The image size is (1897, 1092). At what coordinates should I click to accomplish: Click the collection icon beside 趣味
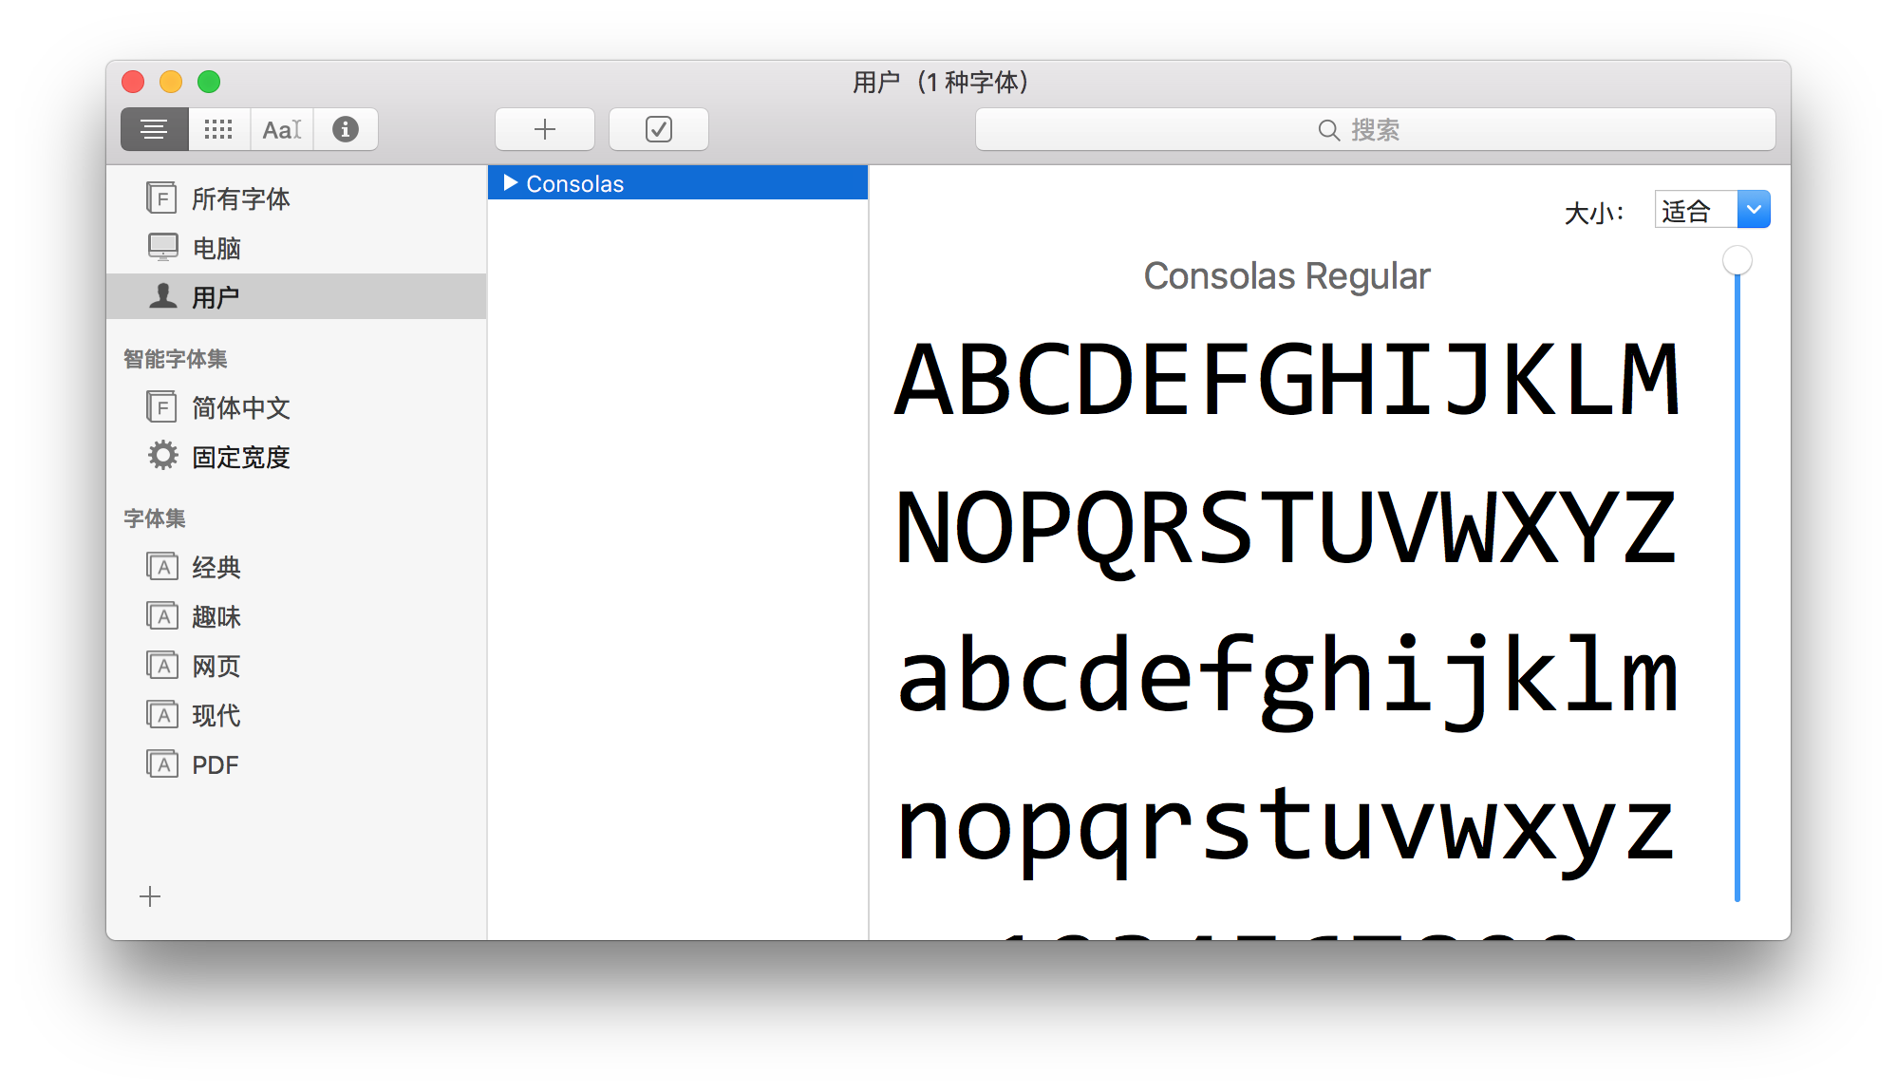coord(162,615)
